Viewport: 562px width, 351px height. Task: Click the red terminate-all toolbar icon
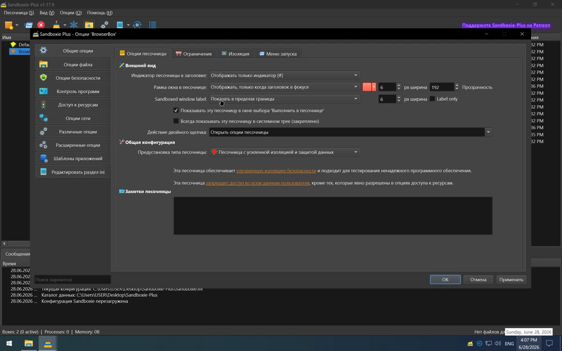click(x=41, y=25)
